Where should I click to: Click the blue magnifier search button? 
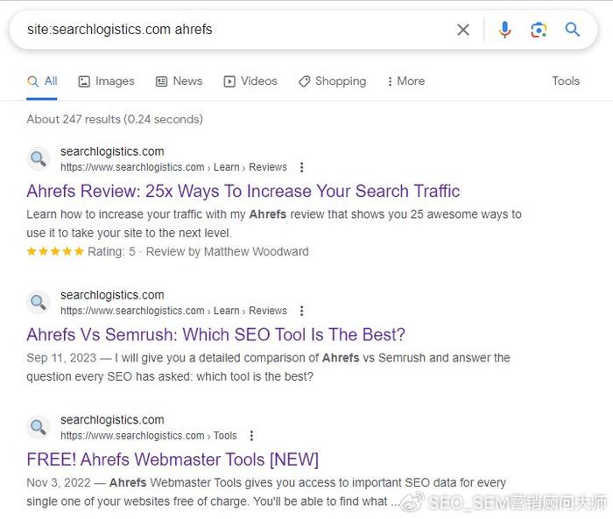click(573, 30)
